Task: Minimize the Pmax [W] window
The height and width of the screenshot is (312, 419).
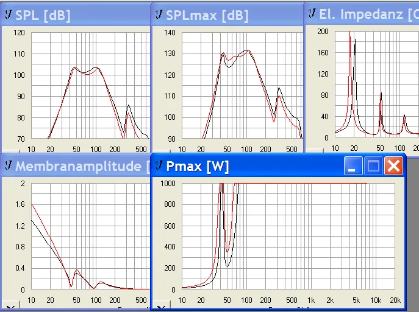Action: coord(353,165)
